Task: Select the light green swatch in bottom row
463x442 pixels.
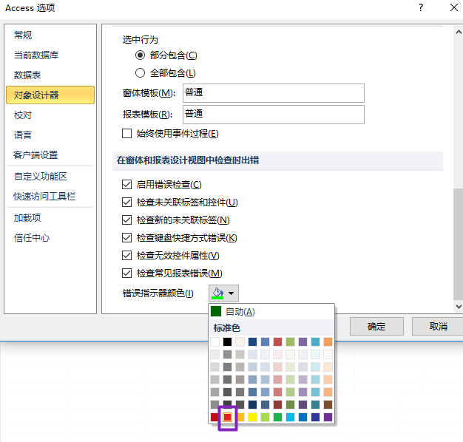Action: pyautogui.click(x=266, y=417)
